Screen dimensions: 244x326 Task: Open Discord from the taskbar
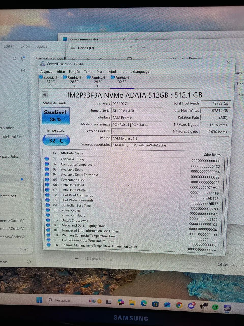[x=191, y=306]
